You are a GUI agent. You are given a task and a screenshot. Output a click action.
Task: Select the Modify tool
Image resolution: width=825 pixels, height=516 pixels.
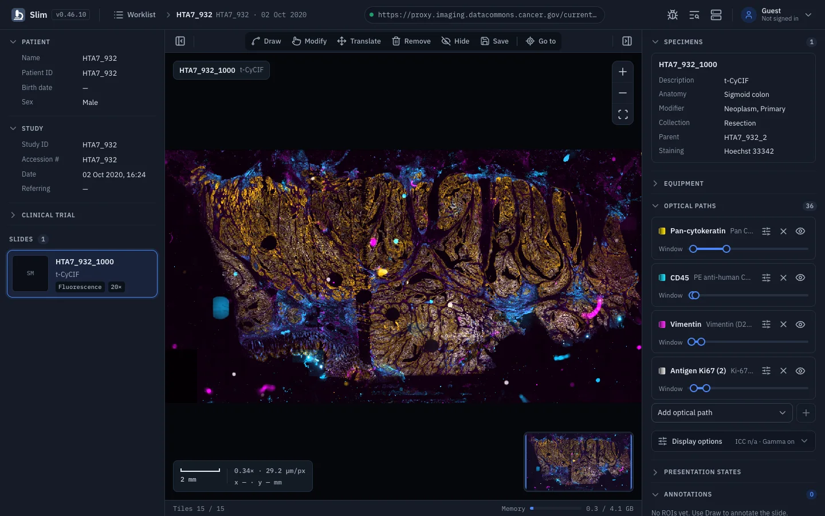[x=309, y=41]
